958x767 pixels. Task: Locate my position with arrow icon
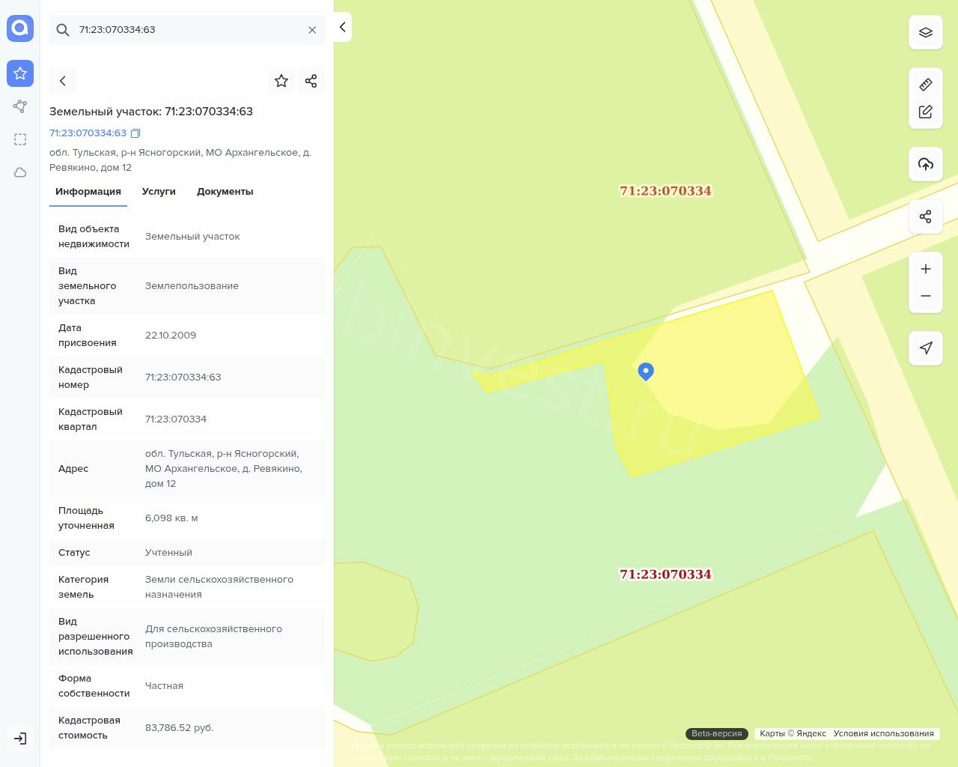(x=925, y=348)
